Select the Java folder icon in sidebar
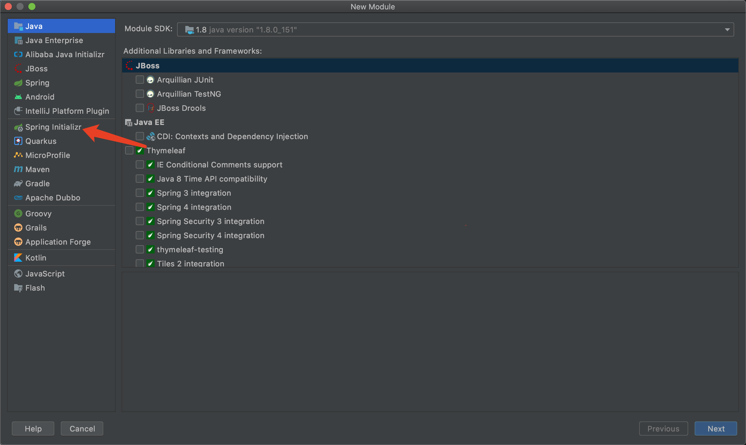This screenshot has width=746, height=445. [x=18, y=27]
